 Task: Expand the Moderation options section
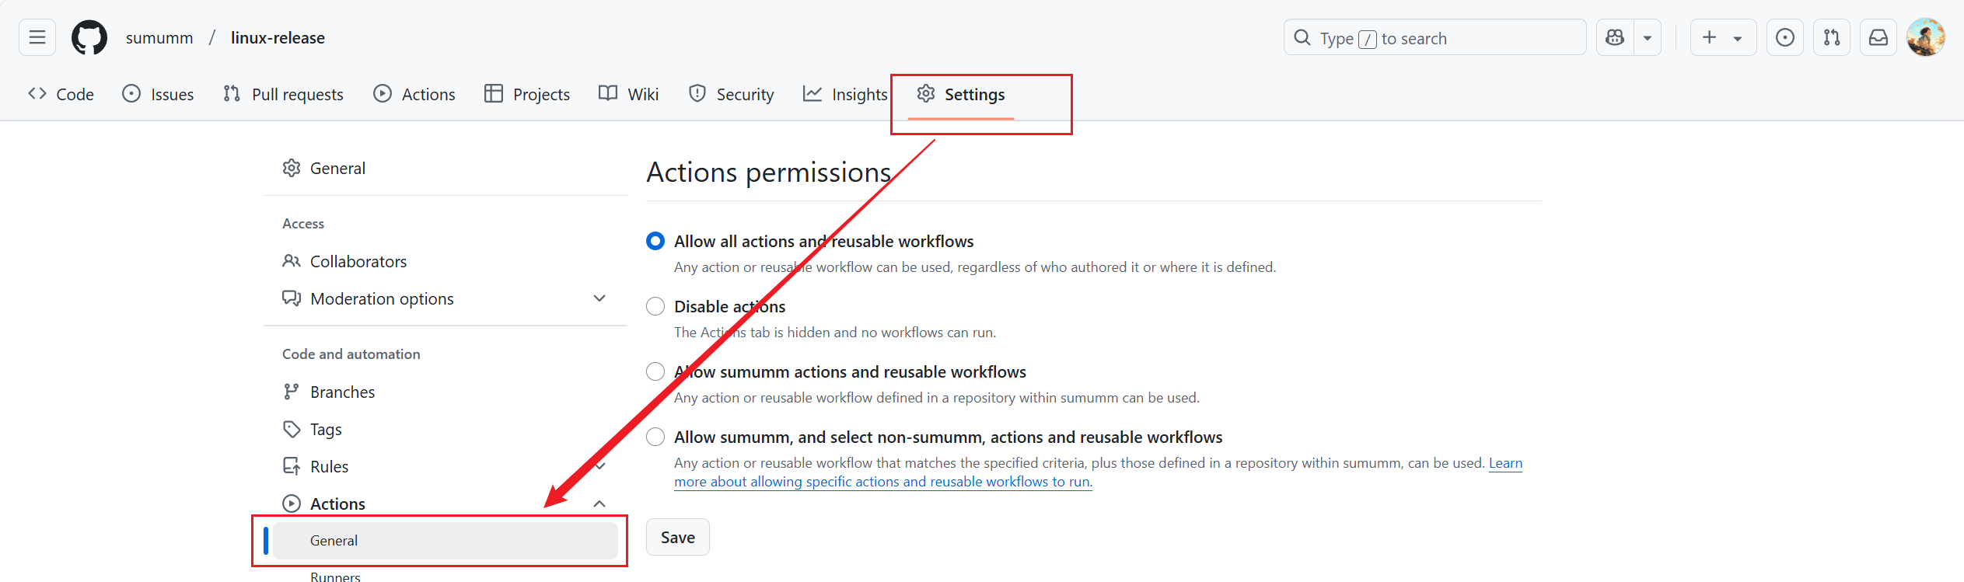click(x=599, y=298)
